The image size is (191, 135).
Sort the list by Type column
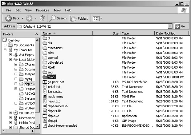point(137,33)
